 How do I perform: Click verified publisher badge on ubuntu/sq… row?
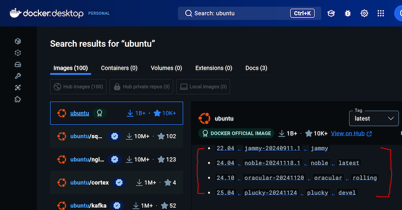click(x=114, y=136)
